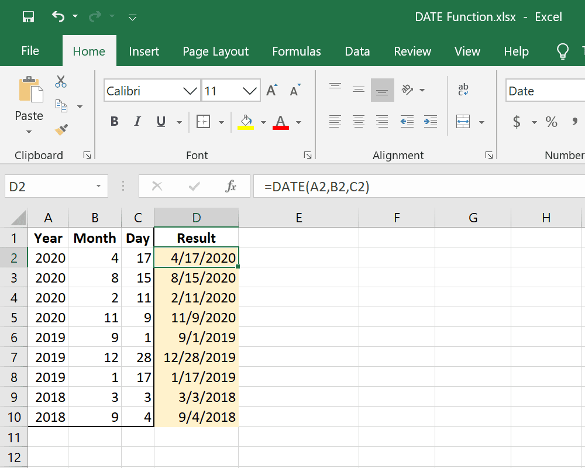Open the Borders dropdown arrow

[221, 122]
